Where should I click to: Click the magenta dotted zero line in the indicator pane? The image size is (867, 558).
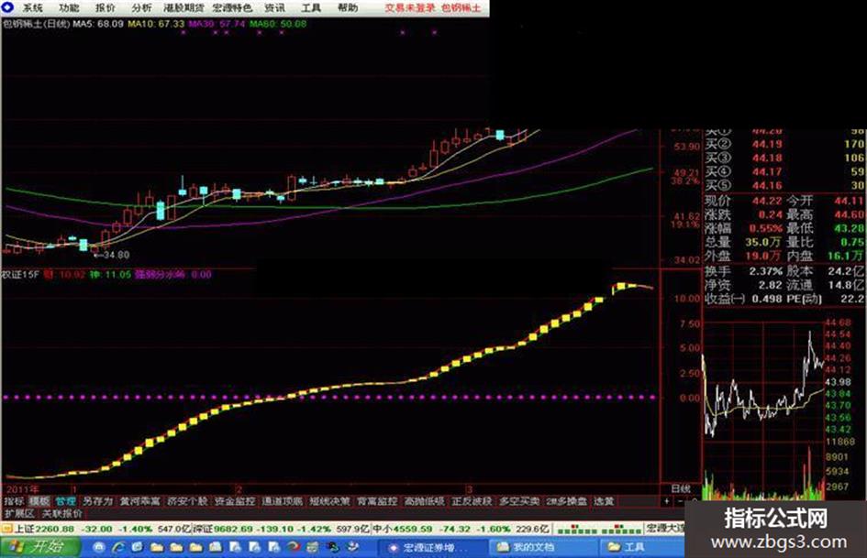tap(329, 397)
